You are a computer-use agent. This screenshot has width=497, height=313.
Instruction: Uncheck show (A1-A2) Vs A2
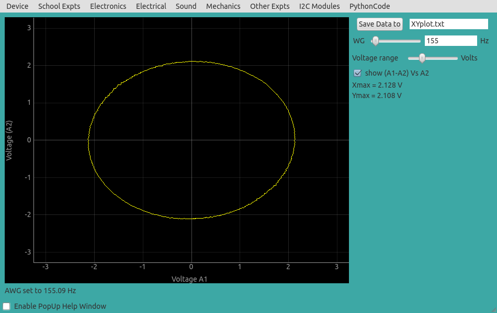[357, 73]
